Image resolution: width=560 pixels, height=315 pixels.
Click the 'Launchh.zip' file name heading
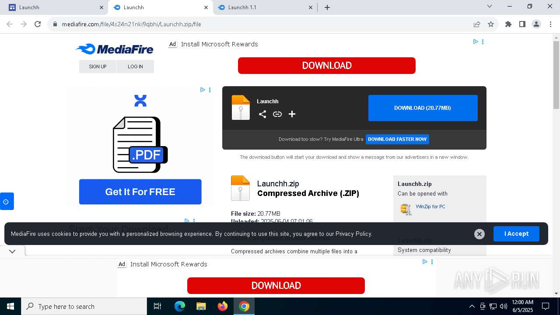(x=278, y=184)
